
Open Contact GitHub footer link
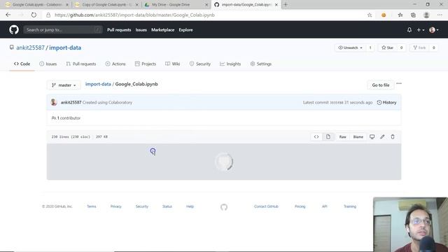pyautogui.click(x=266, y=206)
